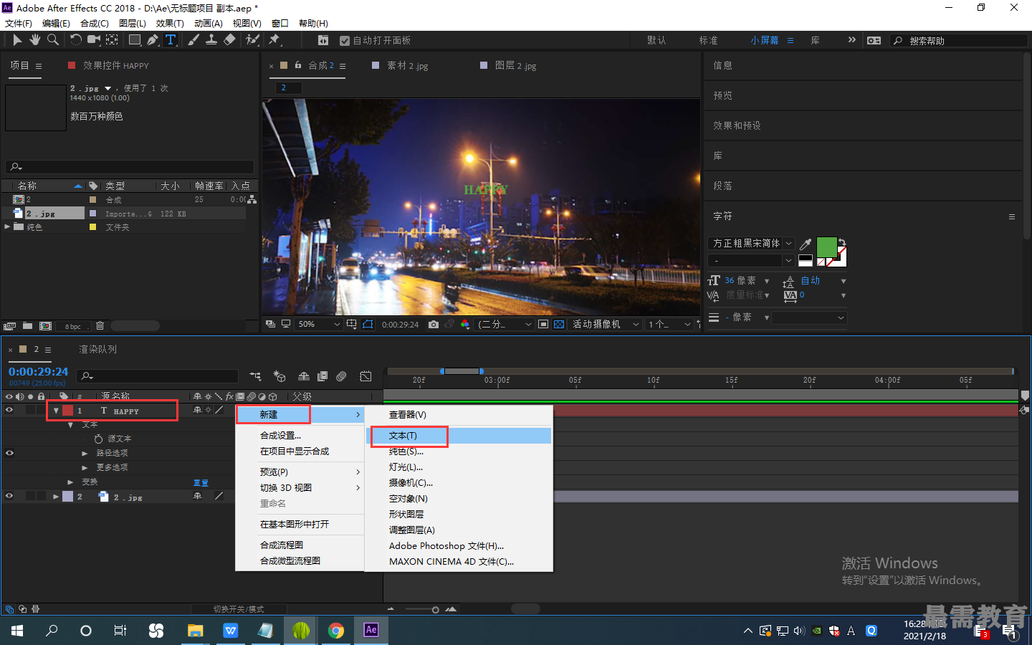
Task: Open the graph editor icon
Action: 365,376
